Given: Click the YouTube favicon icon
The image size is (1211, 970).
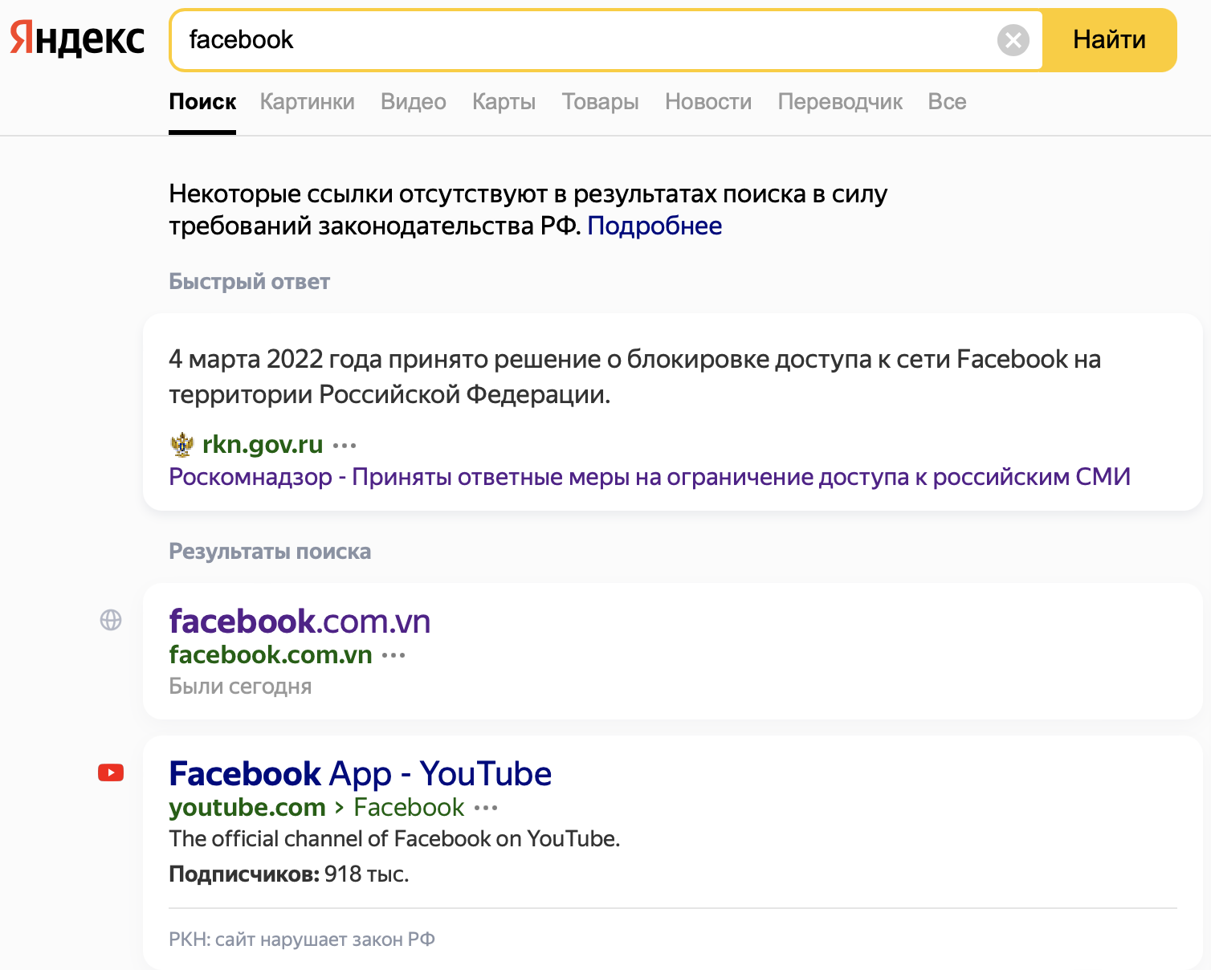Looking at the screenshot, I should (111, 772).
